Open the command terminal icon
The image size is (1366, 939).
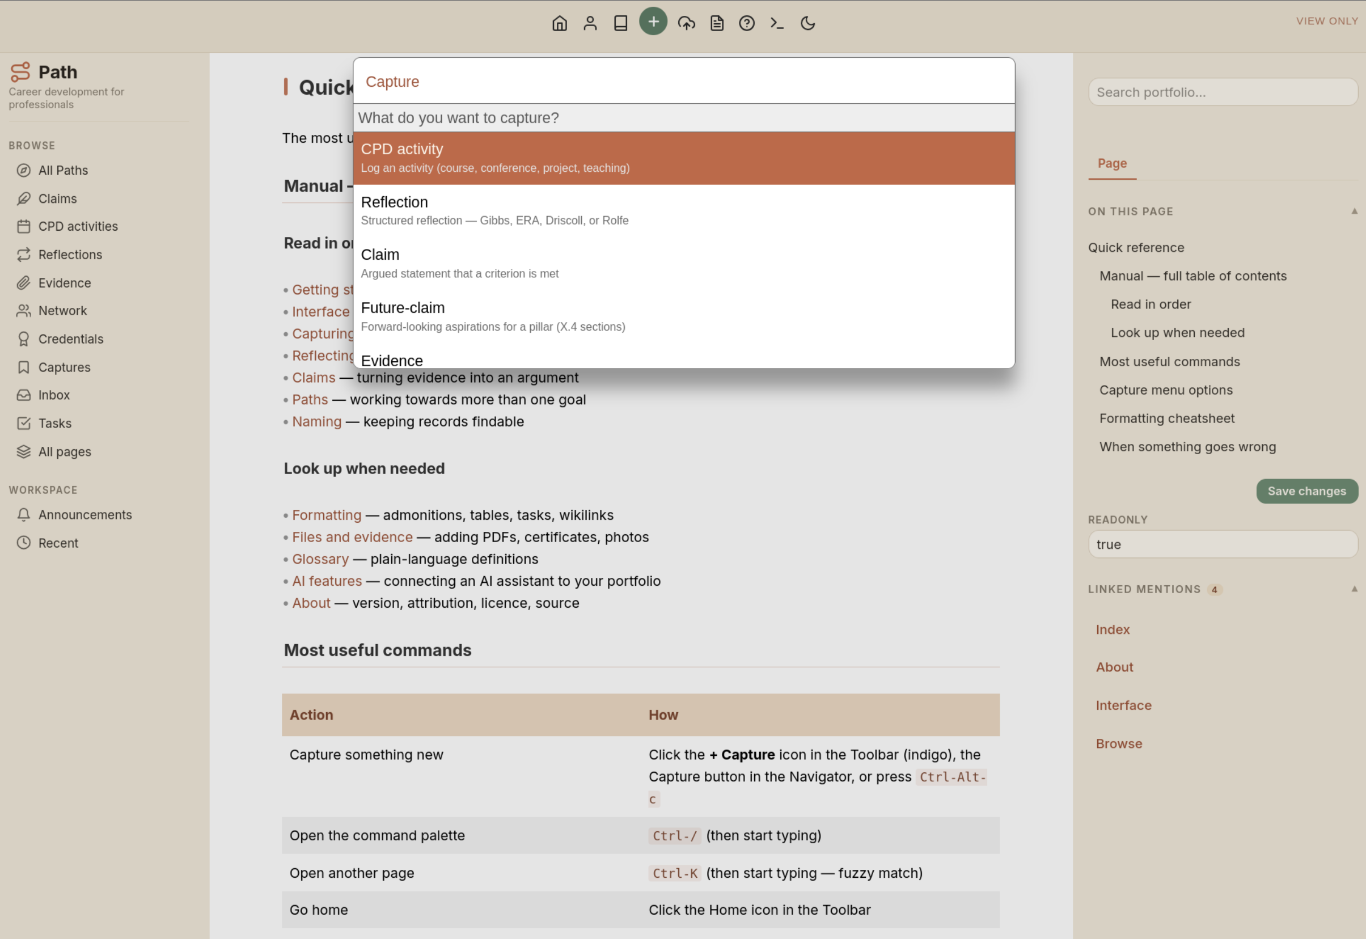pos(777,23)
